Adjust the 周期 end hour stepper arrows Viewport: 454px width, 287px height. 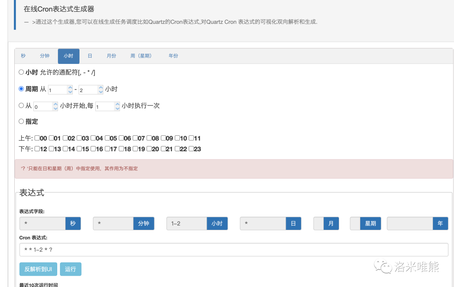point(100,90)
